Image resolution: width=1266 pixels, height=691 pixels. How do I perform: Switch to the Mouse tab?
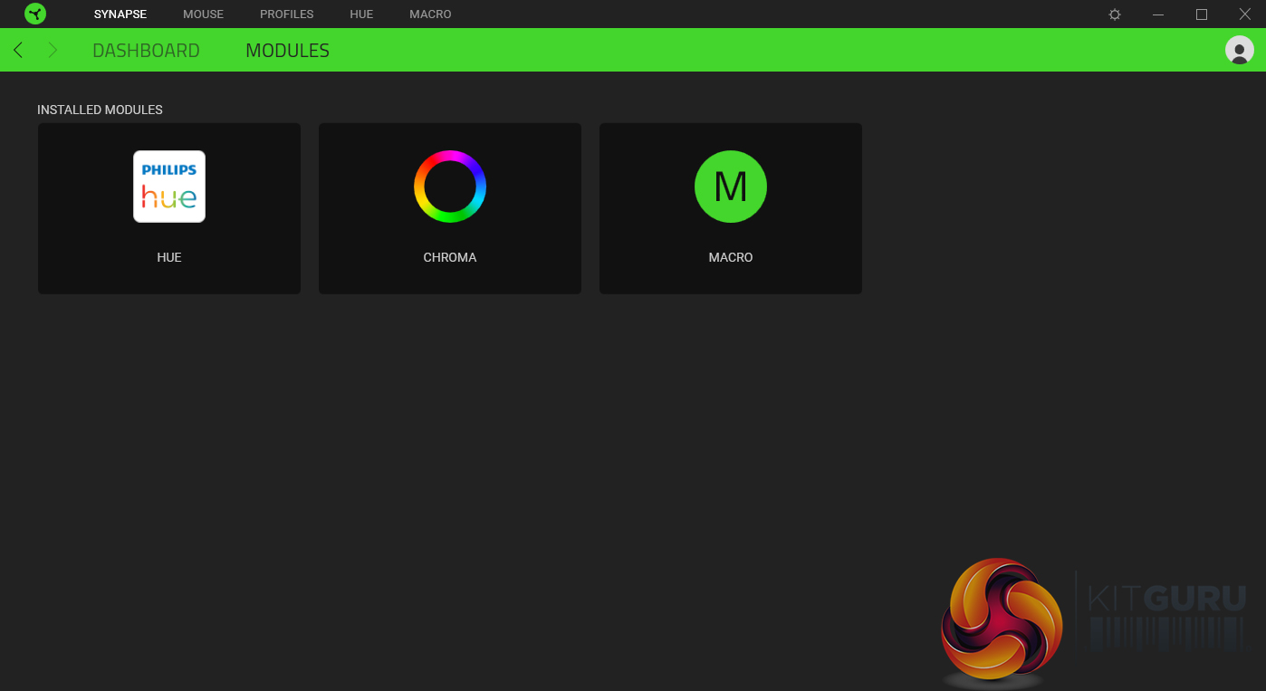pos(203,14)
